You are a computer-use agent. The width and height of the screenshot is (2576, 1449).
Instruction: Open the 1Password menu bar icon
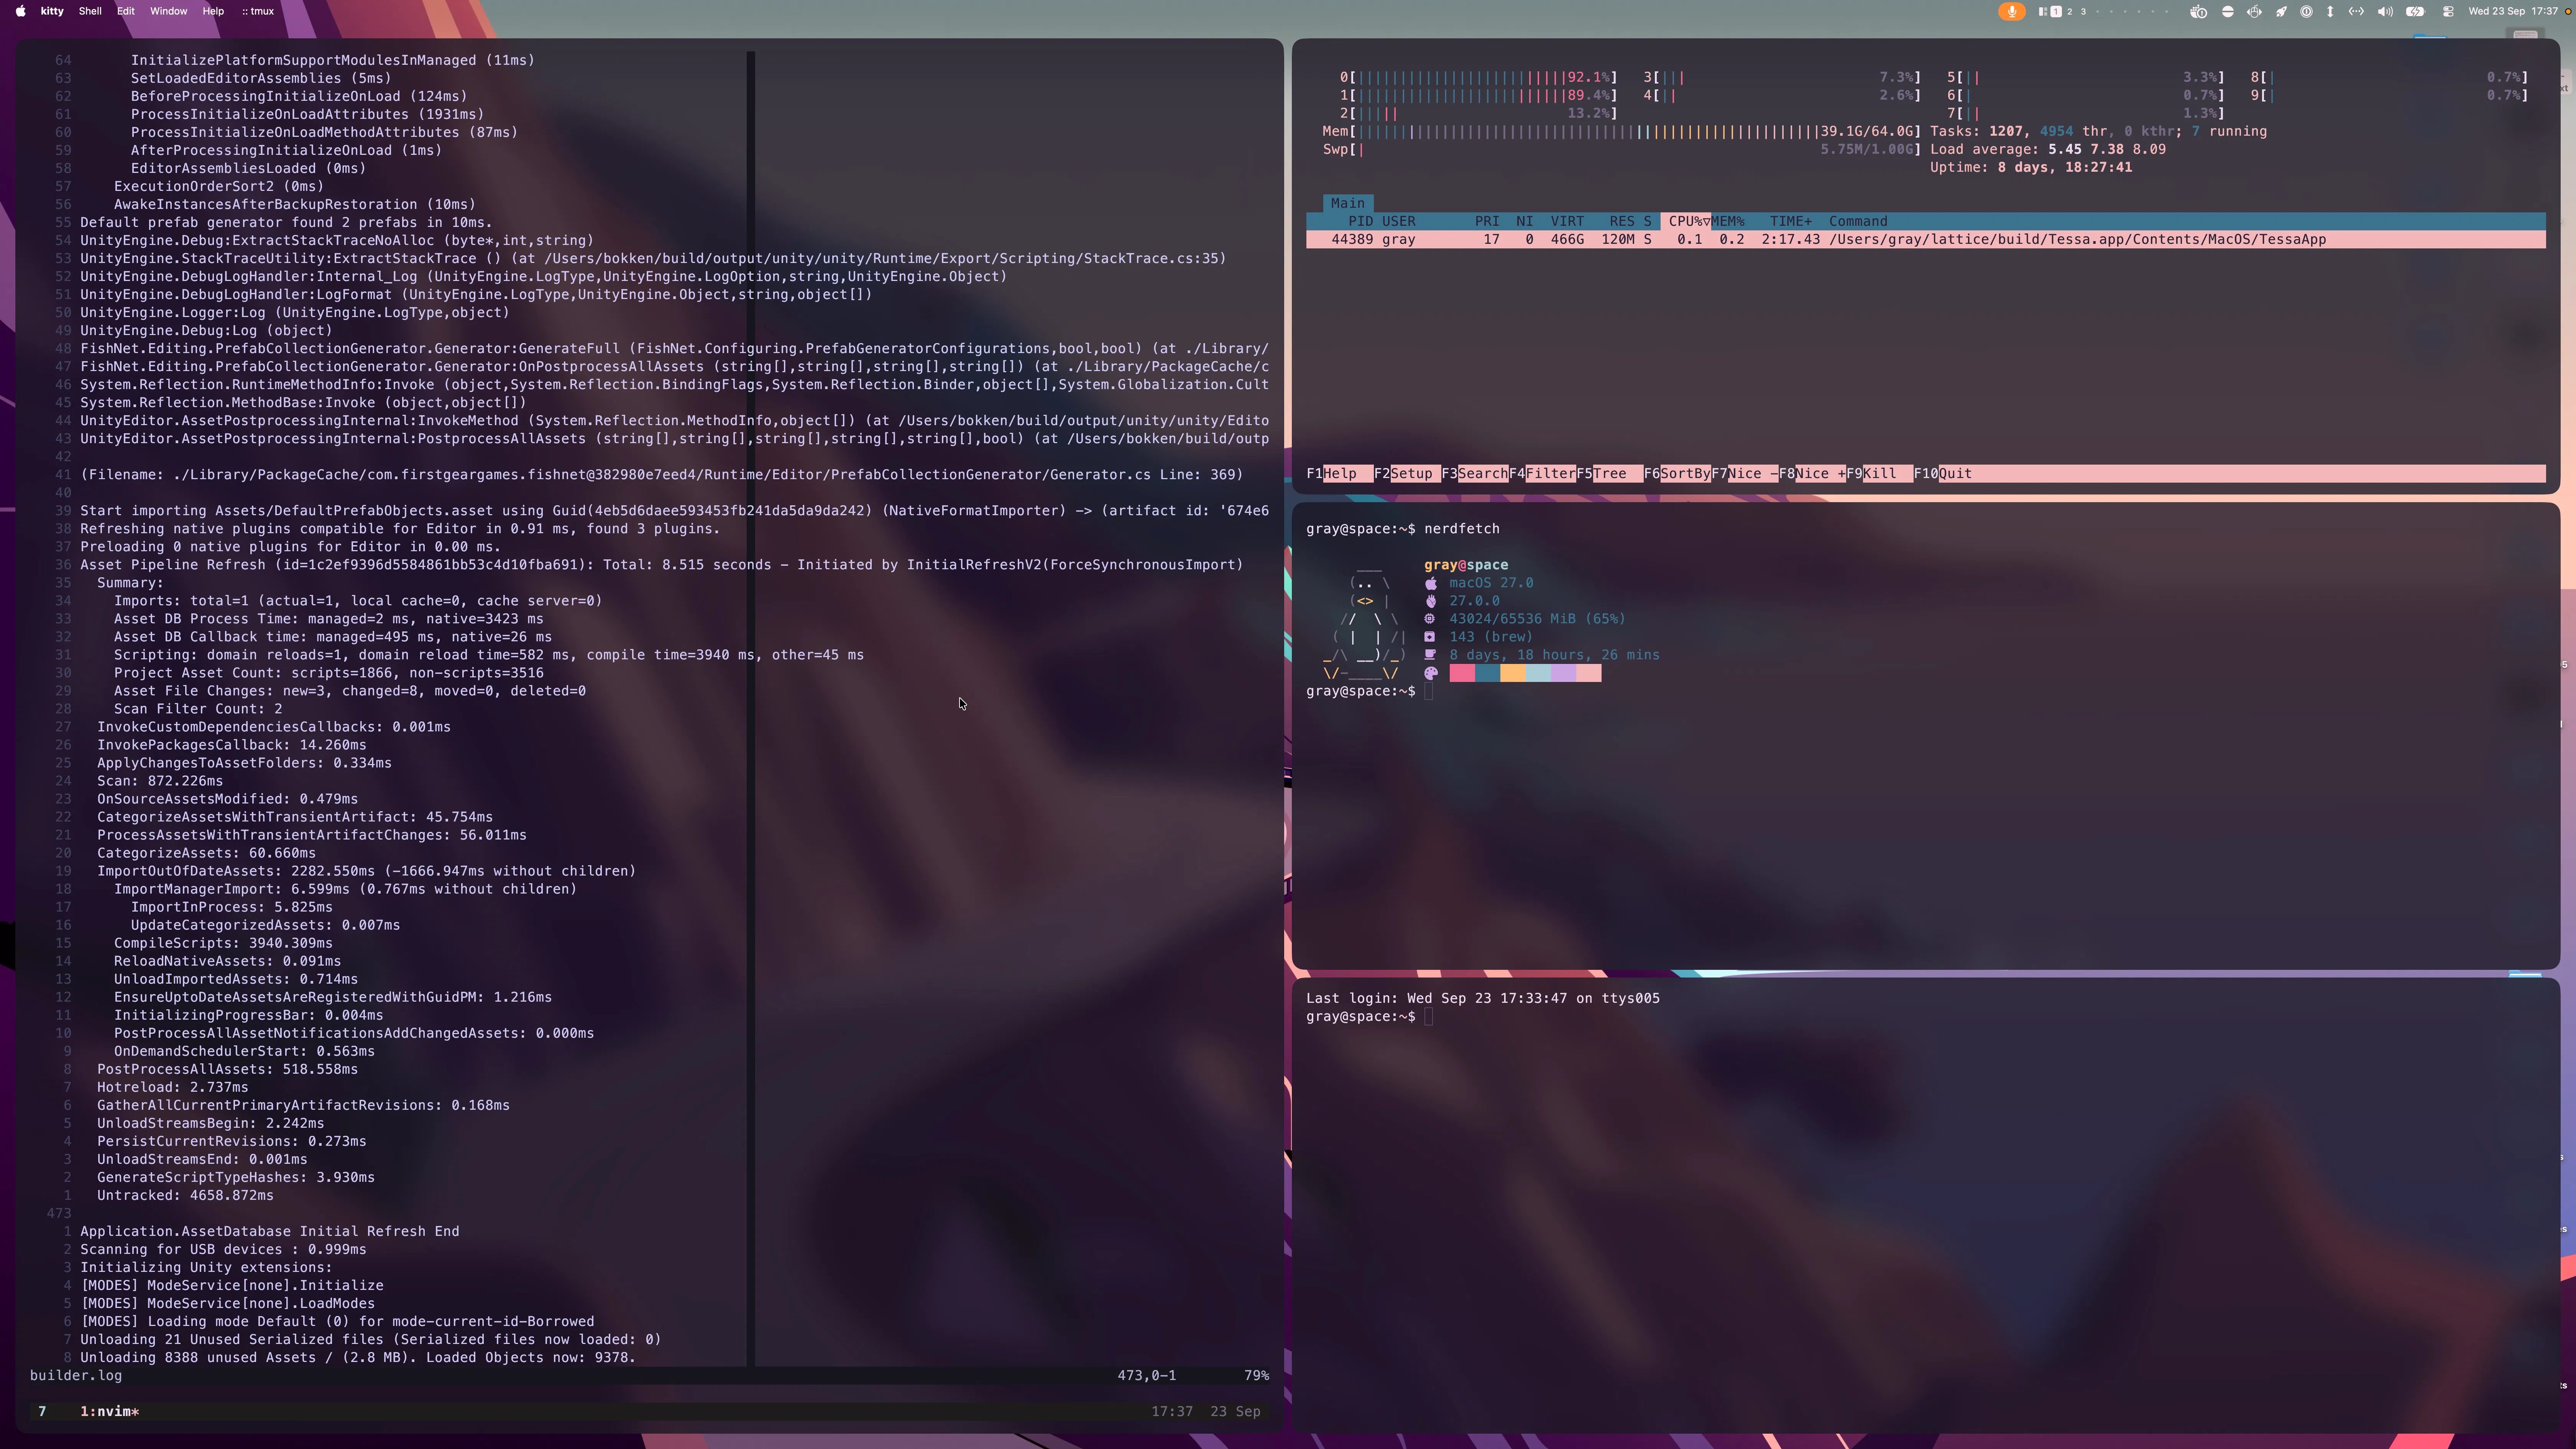[2306, 11]
